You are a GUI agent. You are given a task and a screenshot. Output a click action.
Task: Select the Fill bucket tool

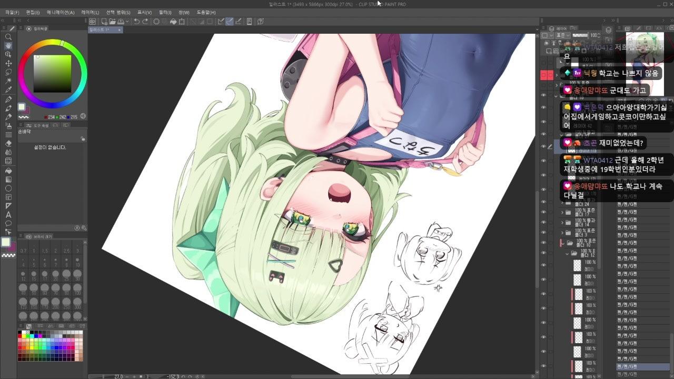point(8,170)
